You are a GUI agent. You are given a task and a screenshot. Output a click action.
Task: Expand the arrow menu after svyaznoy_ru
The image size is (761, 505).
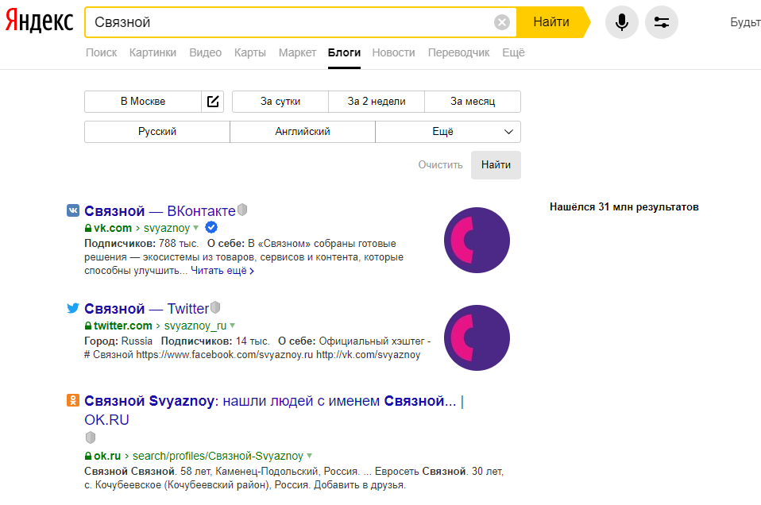click(x=233, y=326)
